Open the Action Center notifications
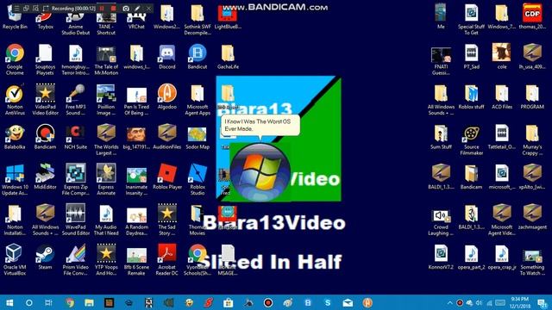The width and height of the screenshot is (552, 310). (x=543, y=302)
